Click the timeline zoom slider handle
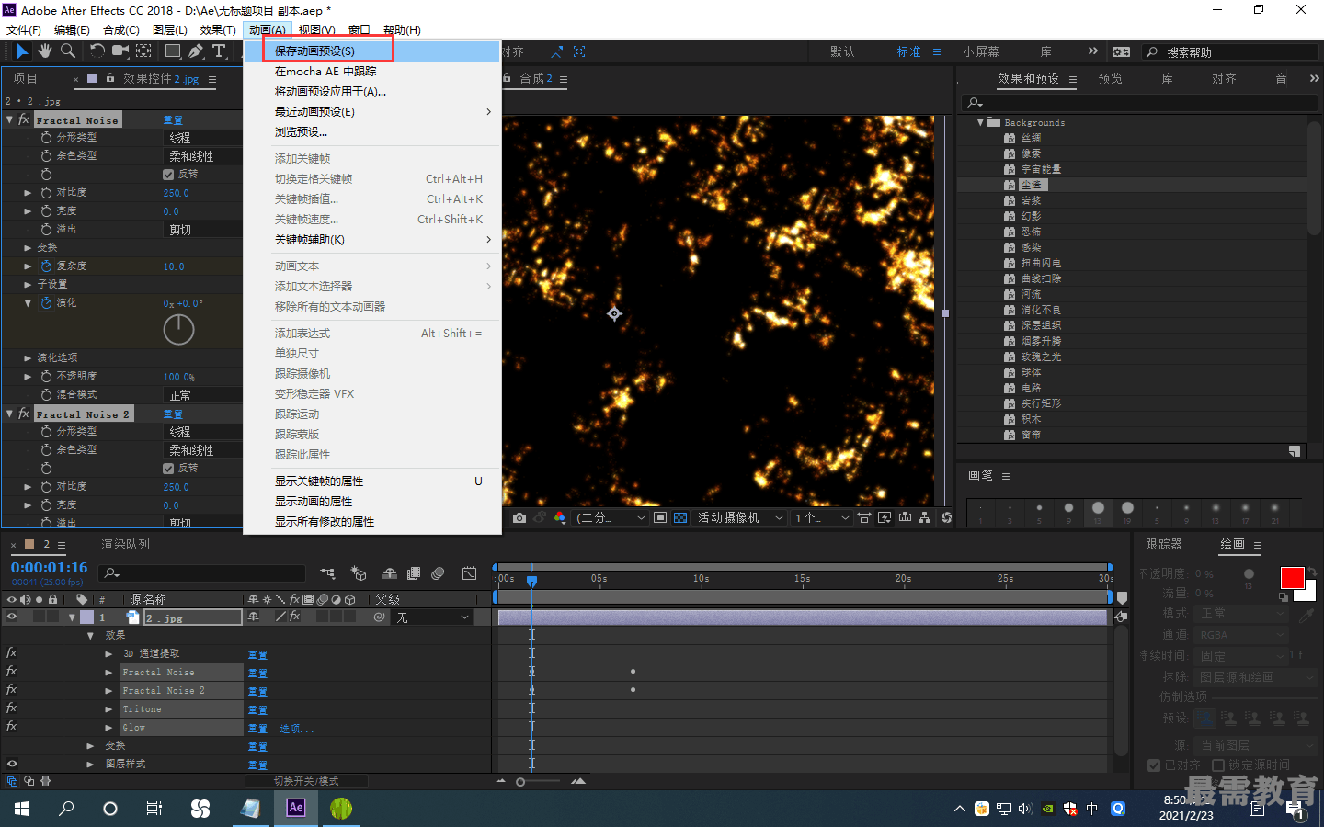 tap(520, 782)
